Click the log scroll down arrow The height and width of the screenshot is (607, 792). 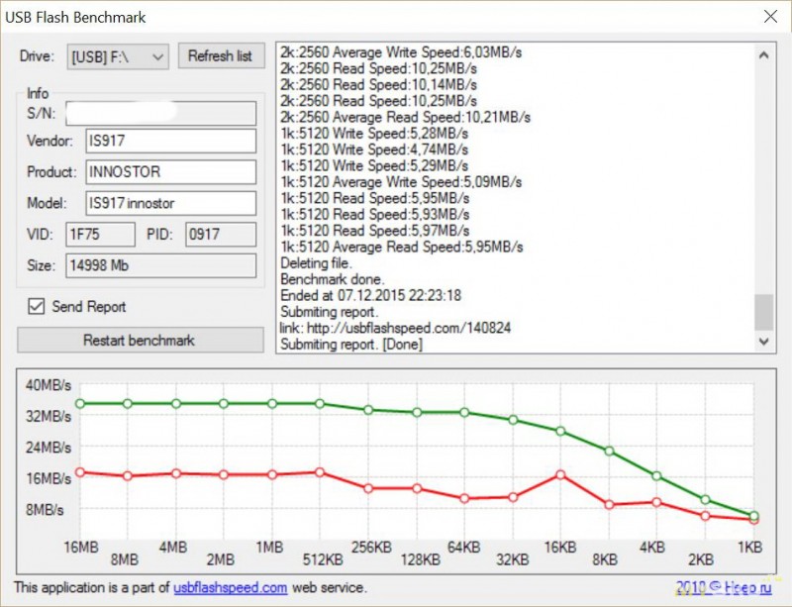pos(764,342)
